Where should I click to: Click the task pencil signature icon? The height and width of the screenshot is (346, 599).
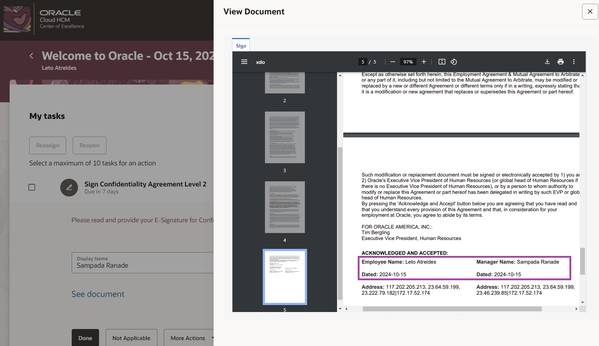point(69,188)
